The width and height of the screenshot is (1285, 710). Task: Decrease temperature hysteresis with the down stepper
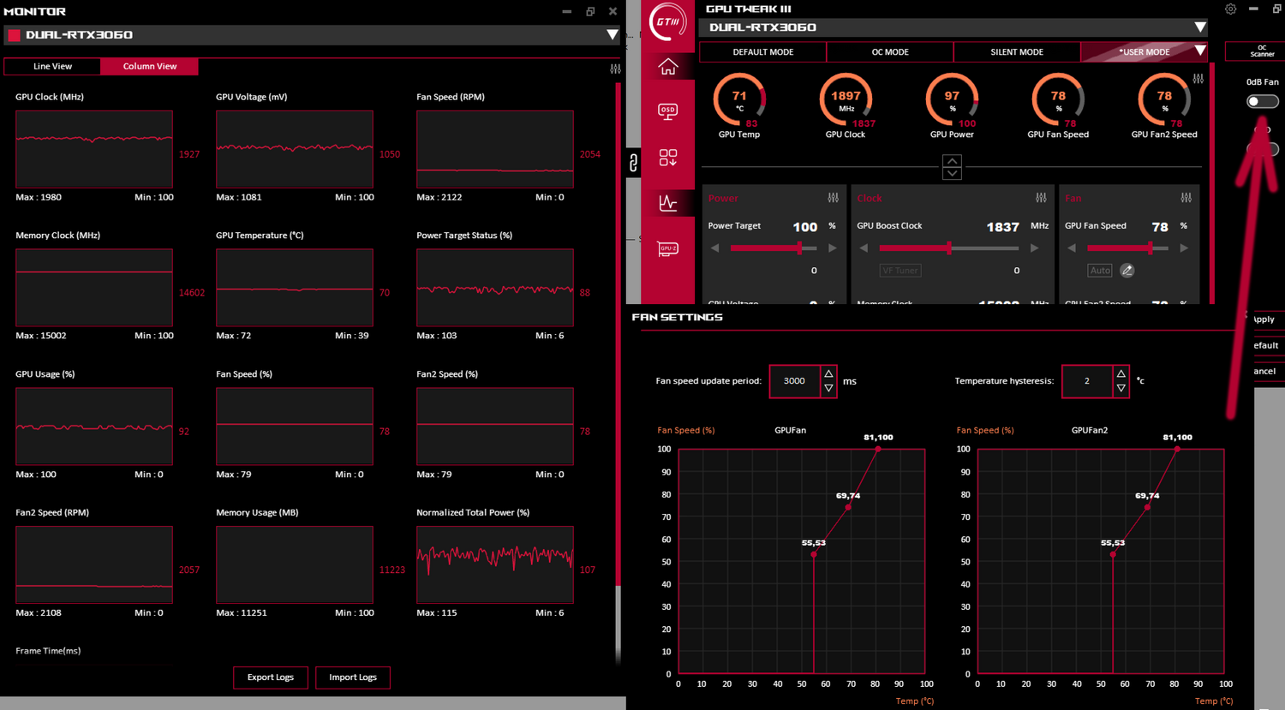(x=1121, y=389)
